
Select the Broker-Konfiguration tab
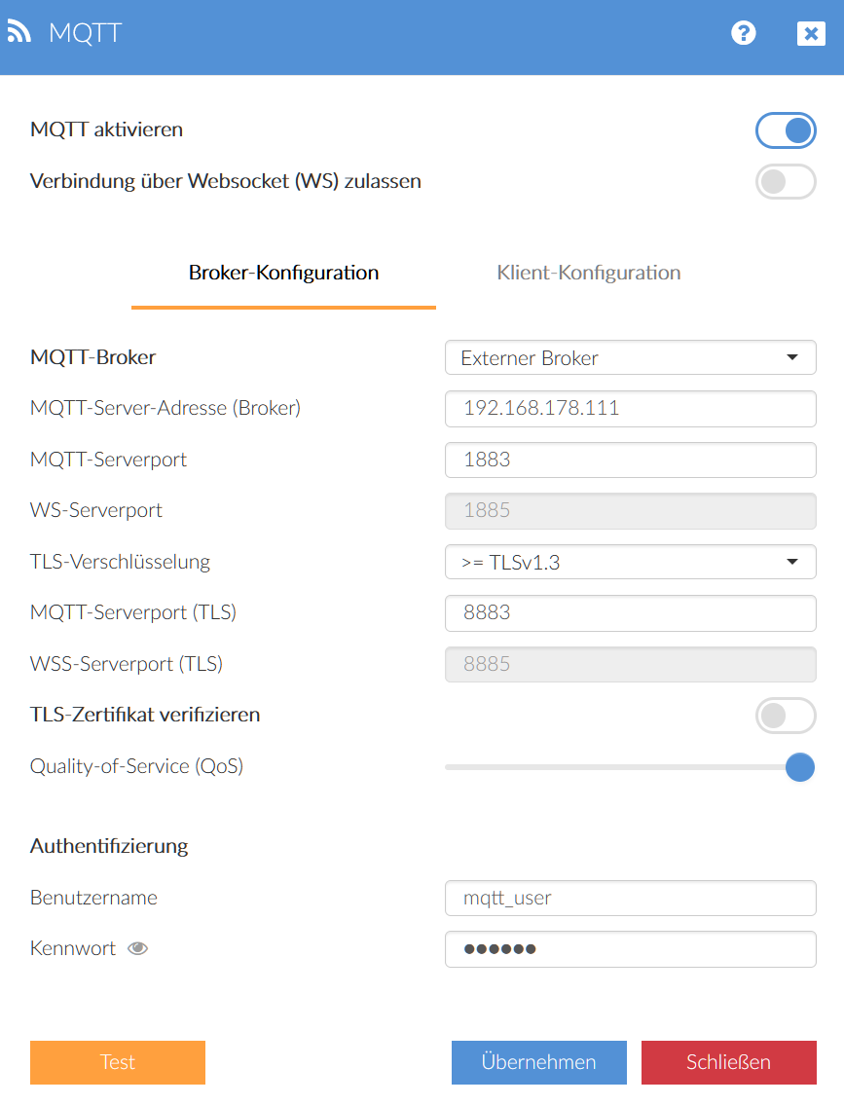point(283,273)
